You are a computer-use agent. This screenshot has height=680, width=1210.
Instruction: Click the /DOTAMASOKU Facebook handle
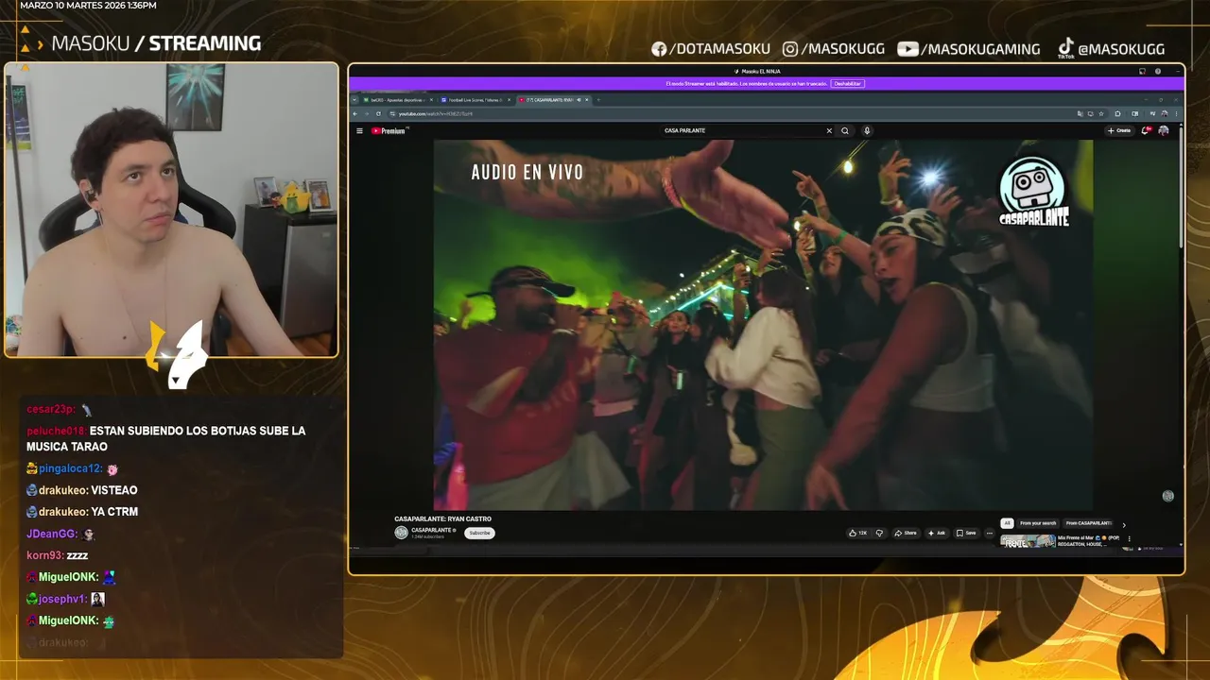(711, 49)
